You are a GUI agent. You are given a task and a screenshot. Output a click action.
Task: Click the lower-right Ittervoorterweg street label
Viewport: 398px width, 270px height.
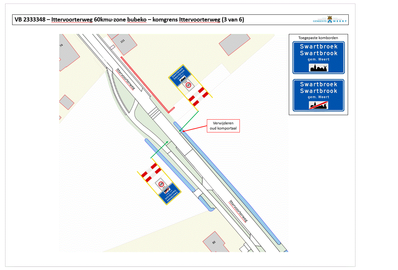(238, 211)
